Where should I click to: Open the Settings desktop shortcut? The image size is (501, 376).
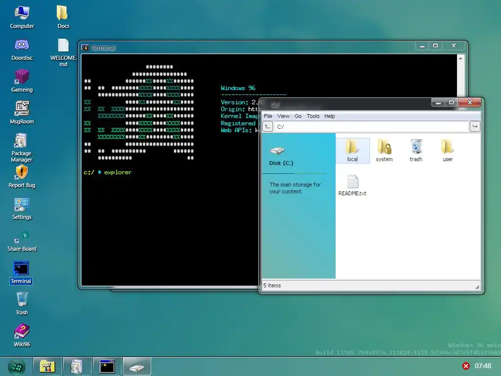[x=22, y=209]
